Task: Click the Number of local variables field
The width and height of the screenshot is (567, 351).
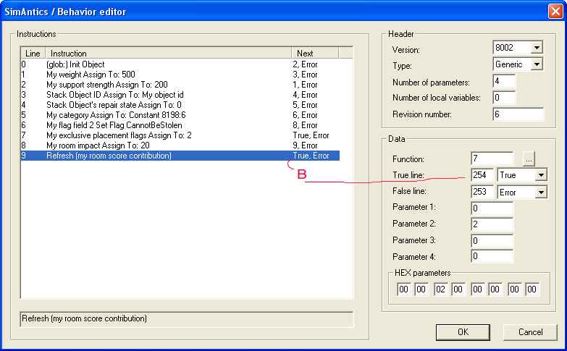Action: point(504,98)
